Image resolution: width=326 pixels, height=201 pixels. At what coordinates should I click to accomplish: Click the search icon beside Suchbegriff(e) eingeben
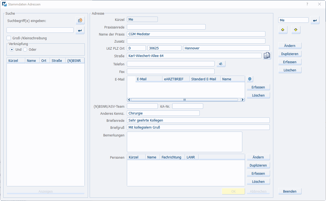[80, 20]
